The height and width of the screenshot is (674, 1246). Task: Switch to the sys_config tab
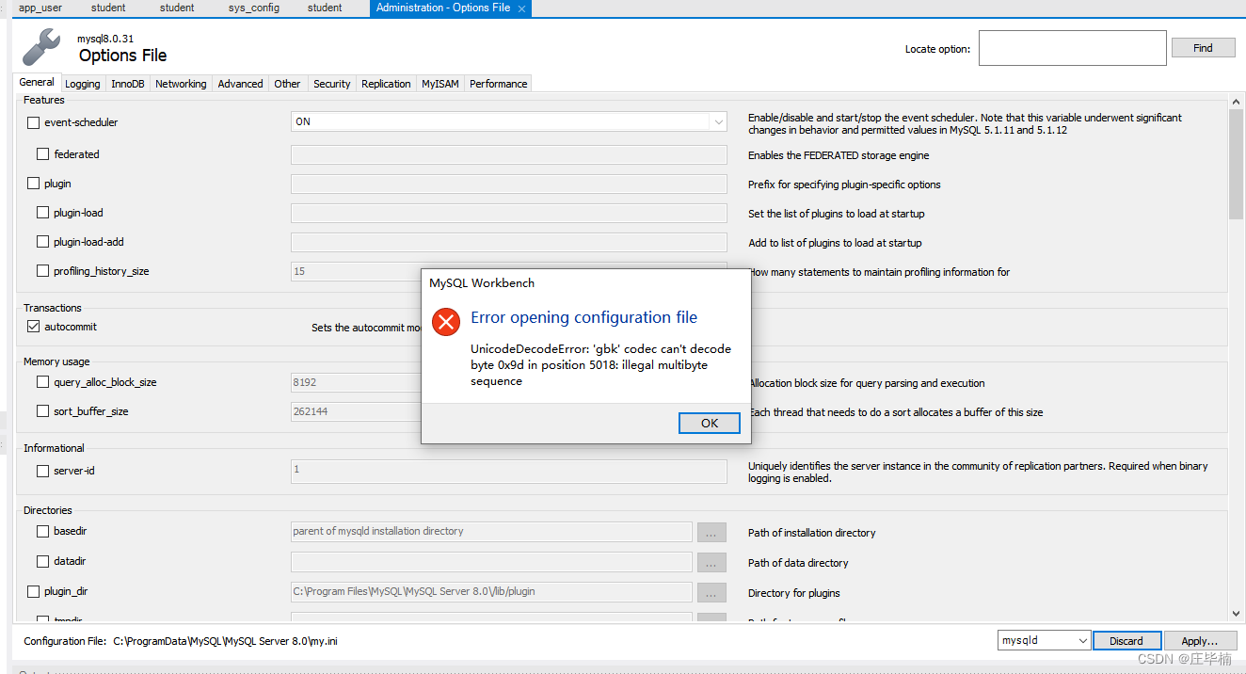[254, 8]
